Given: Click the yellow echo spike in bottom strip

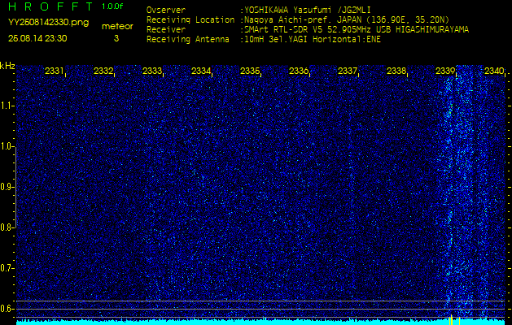Looking at the screenshot, I should [x=451, y=320].
